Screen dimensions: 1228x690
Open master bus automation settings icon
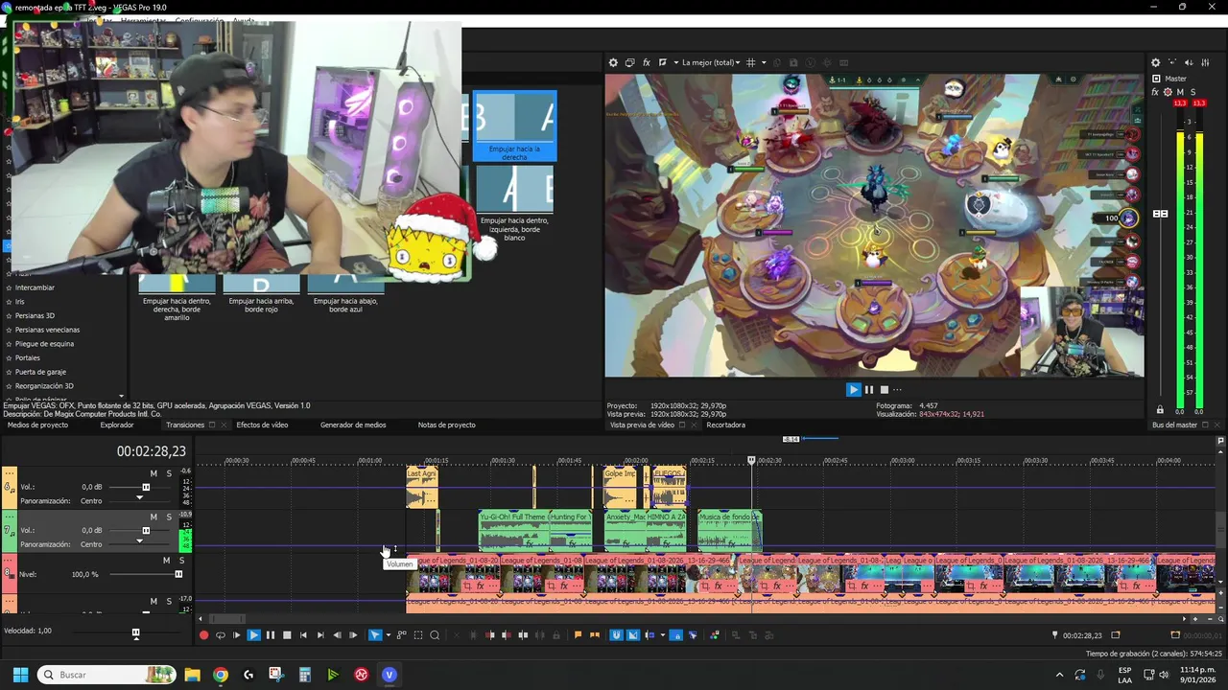1168,92
